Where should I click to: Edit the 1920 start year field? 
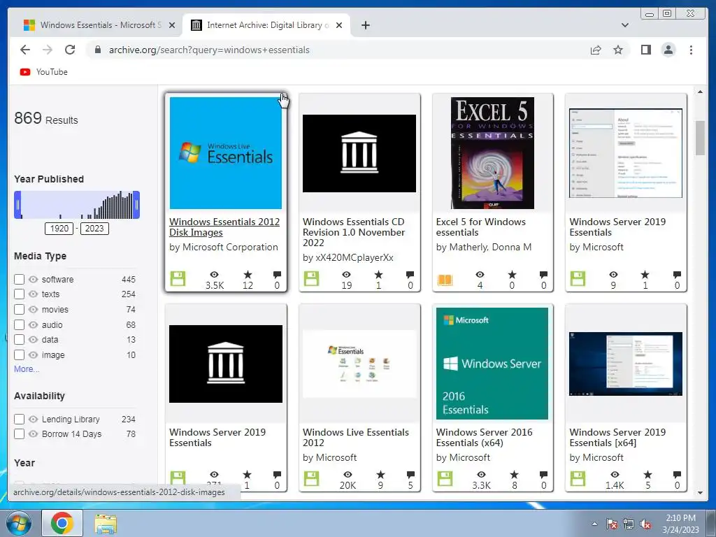(59, 229)
